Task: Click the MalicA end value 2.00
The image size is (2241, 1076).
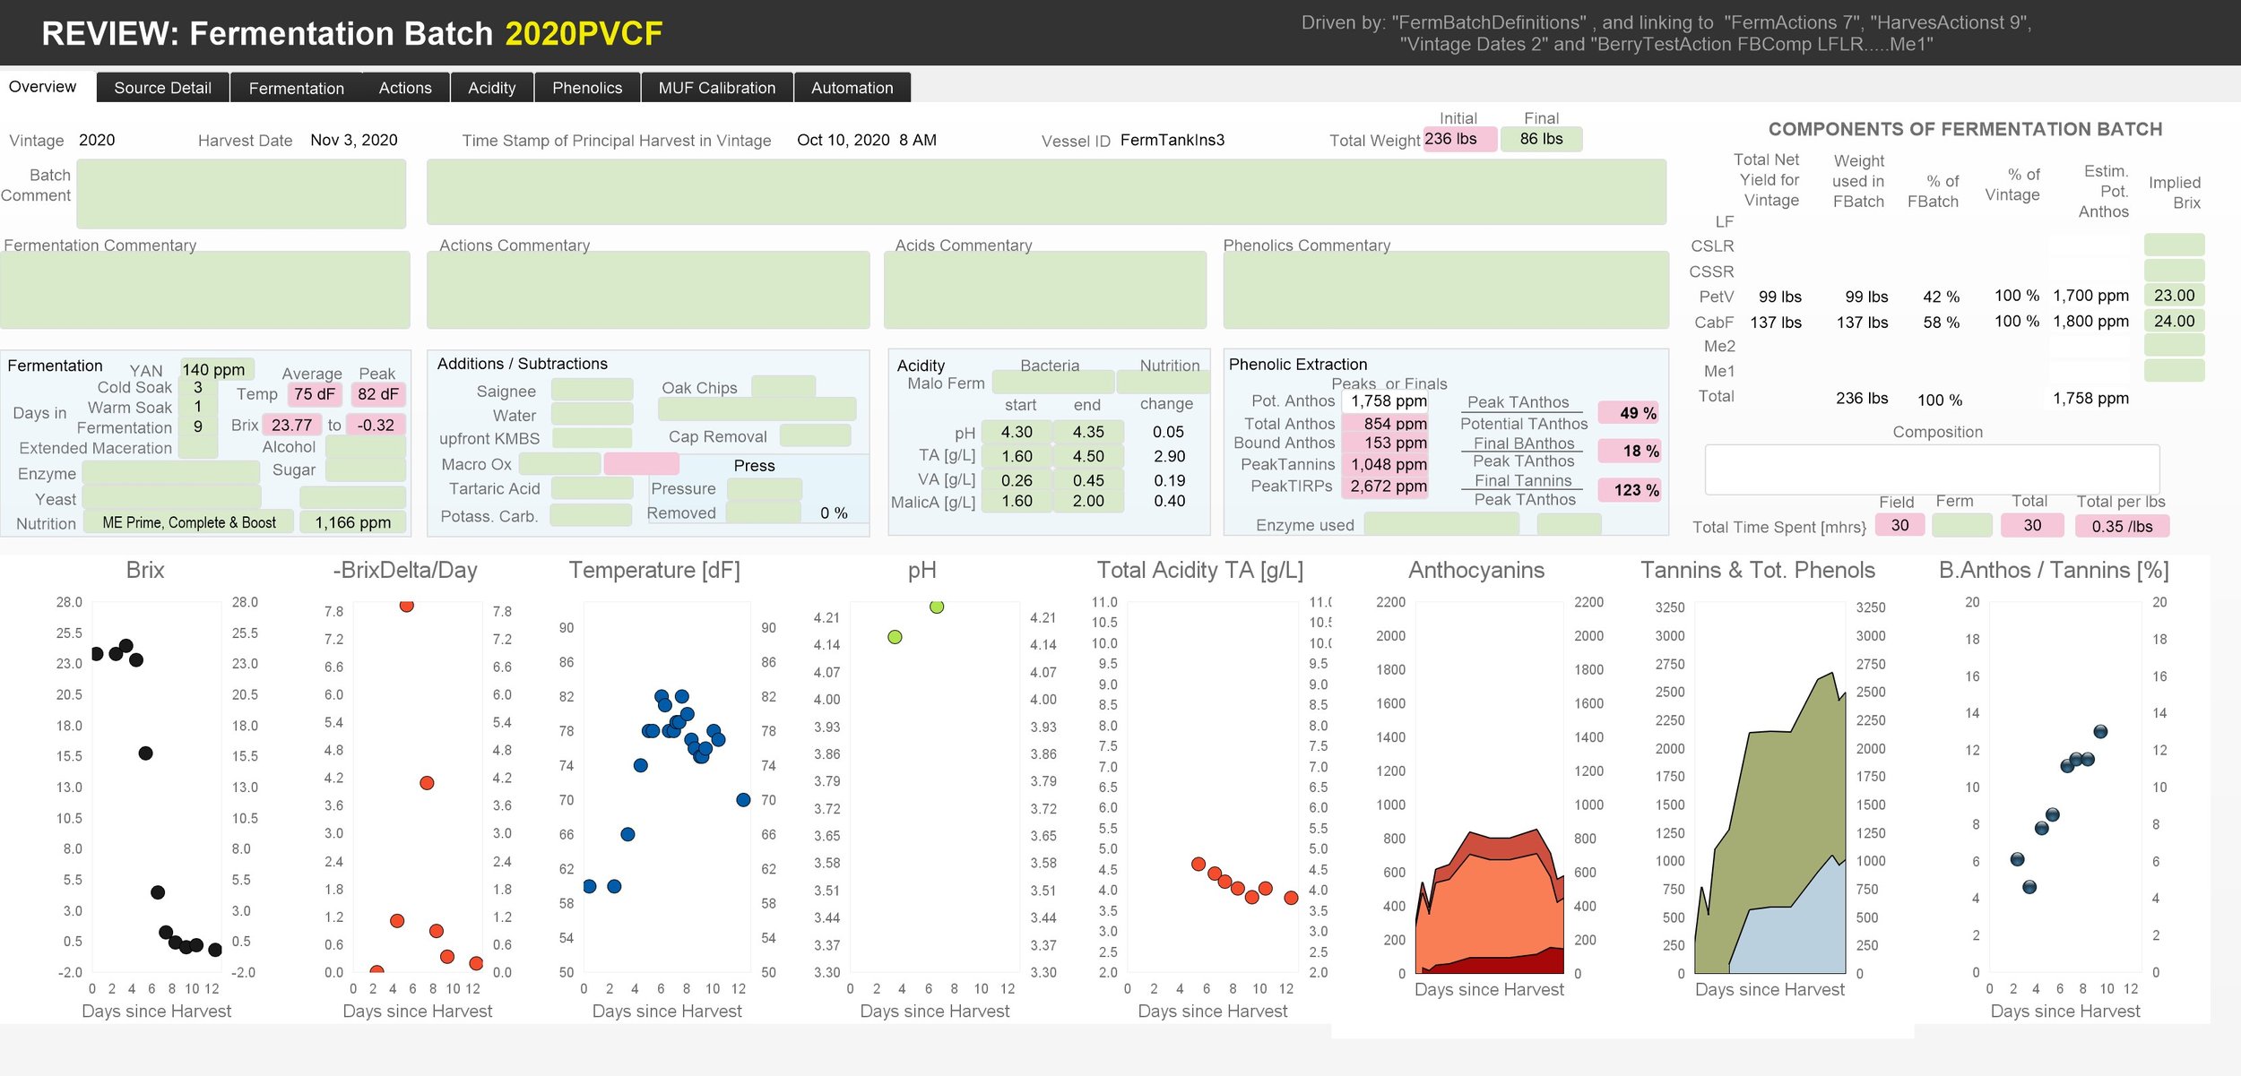Action: 1088,501
